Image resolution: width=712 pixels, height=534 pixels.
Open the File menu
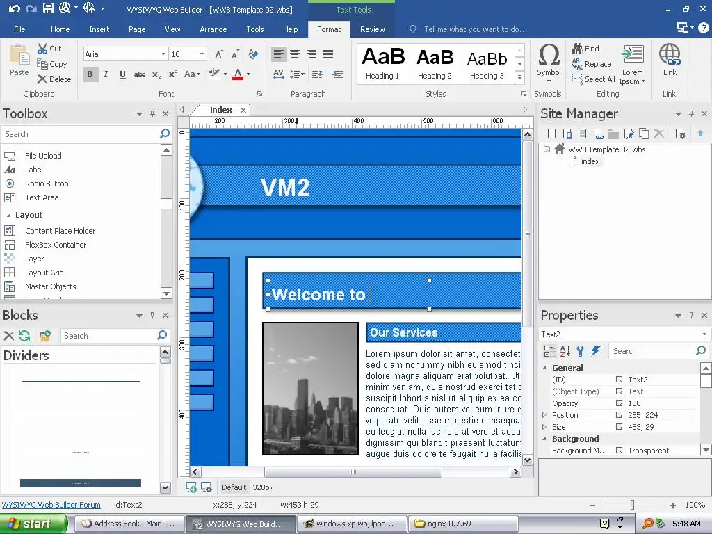19,29
